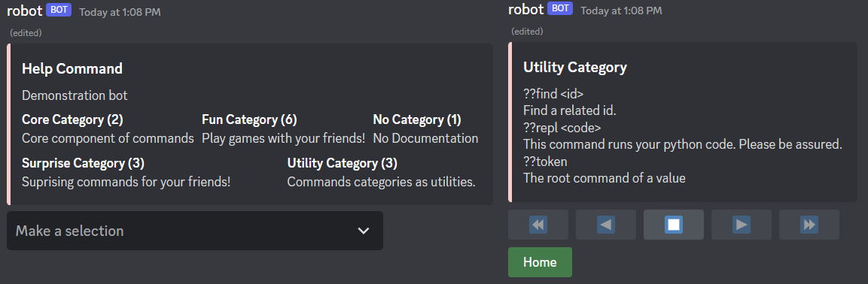Click the Utility Category embed heading
Screen dimensions: 868x284
(x=575, y=68)
